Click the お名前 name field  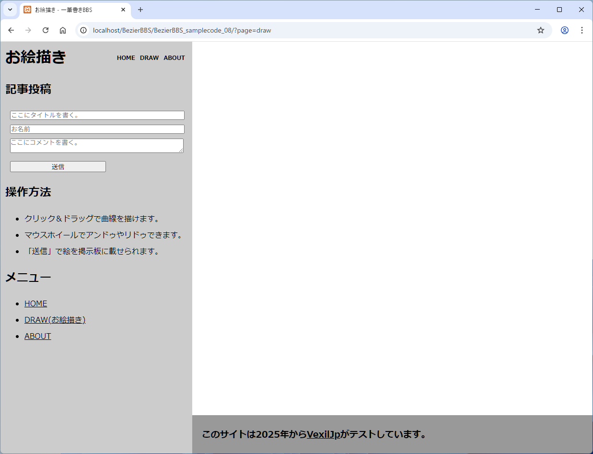[x=97, y=129]
